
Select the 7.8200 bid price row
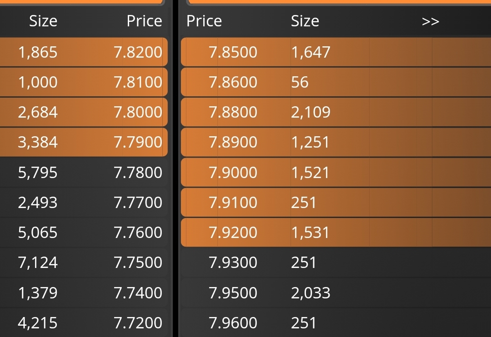point(84,52)
